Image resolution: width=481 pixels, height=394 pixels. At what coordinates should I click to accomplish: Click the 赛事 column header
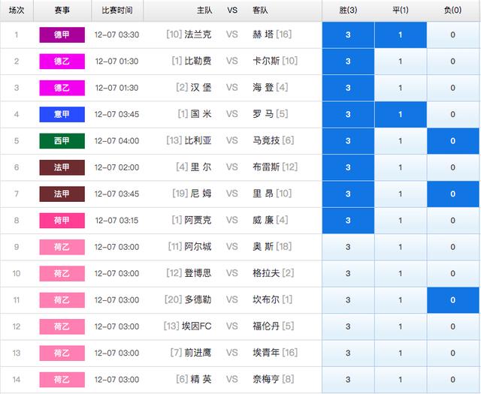click(62, 11)
